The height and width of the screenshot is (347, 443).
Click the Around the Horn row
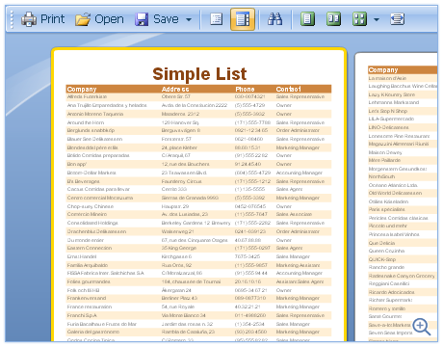tap(198, 122)
